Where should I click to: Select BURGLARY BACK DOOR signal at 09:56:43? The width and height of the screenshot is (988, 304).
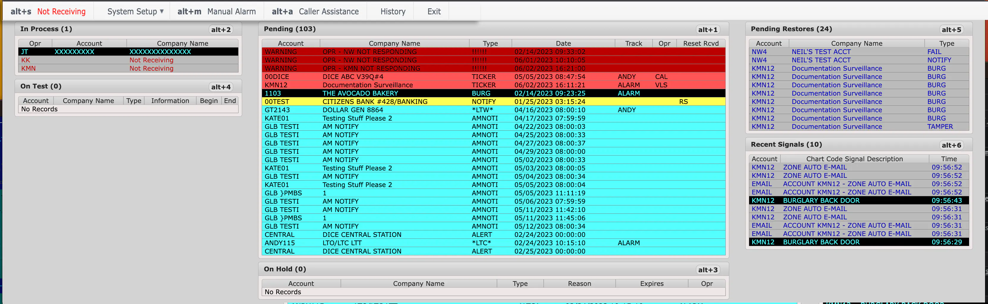pyautogui.click(x=859, y=201)
